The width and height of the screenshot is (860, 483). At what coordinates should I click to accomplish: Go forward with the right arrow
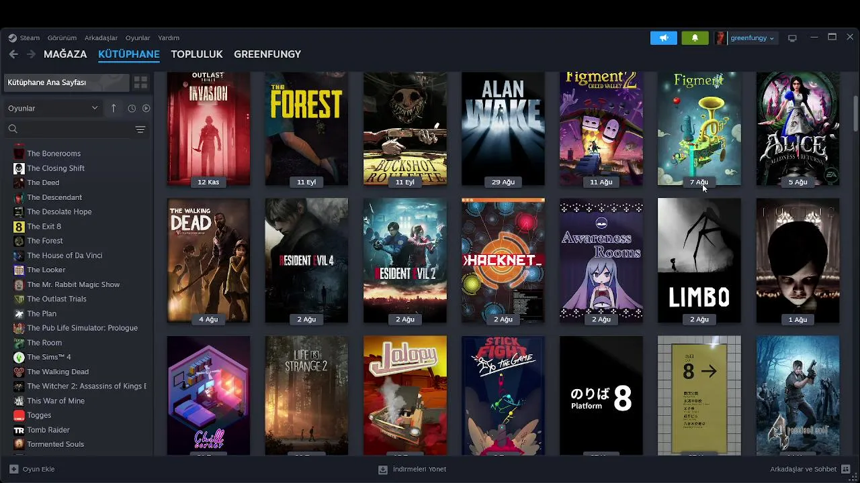pyautogui.click(x=31, y=54)
